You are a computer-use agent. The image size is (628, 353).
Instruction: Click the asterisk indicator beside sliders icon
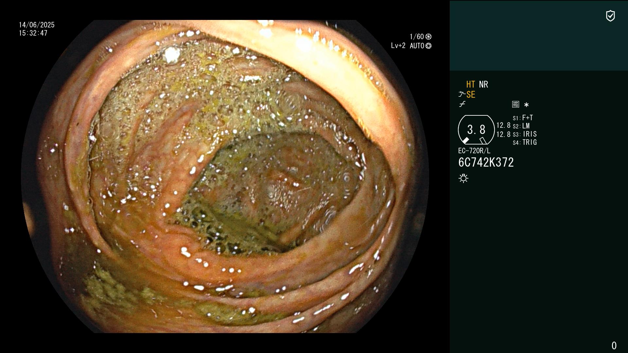tap(526, 105)
